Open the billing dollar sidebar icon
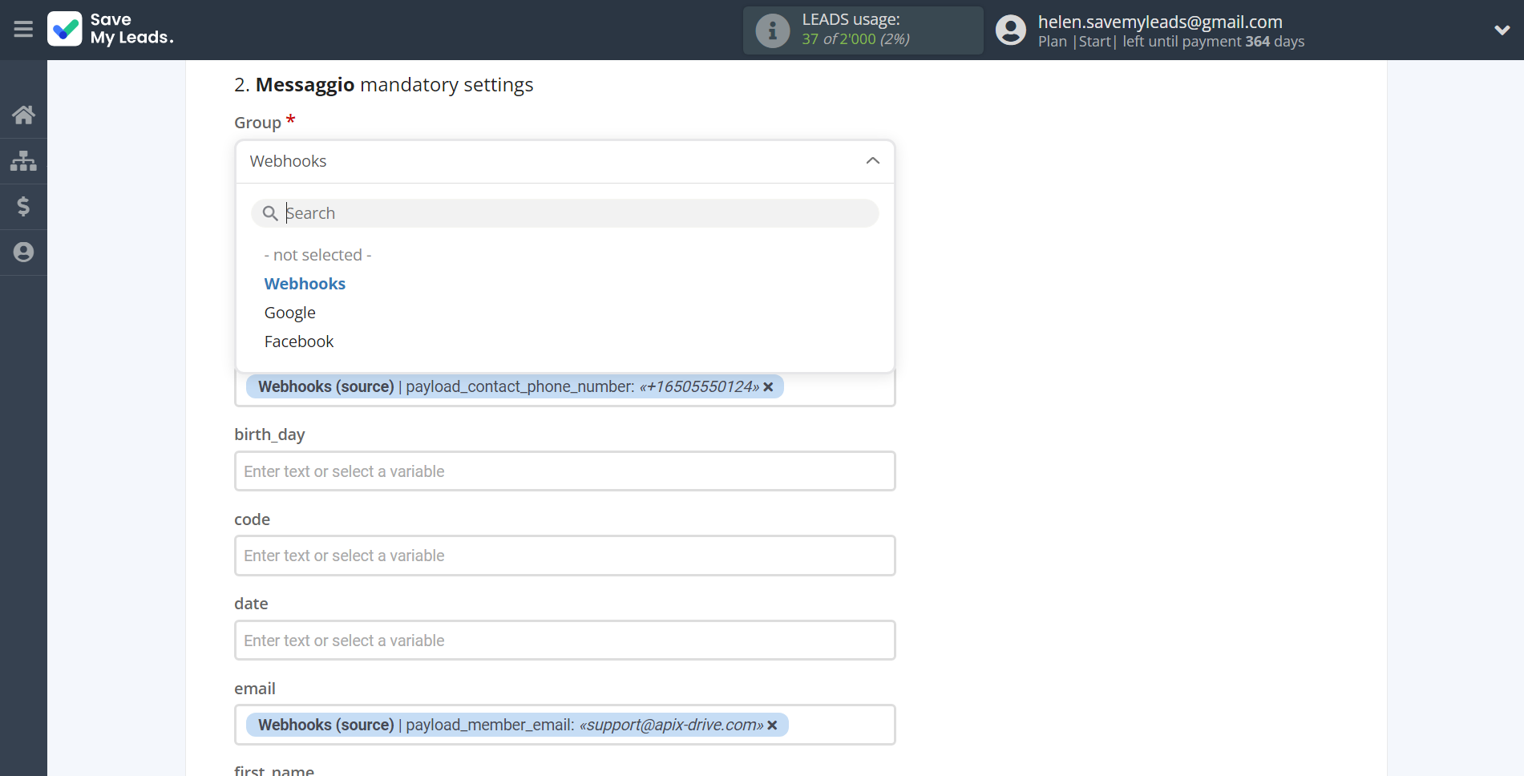1524x776 pixels. click(23, 206)
